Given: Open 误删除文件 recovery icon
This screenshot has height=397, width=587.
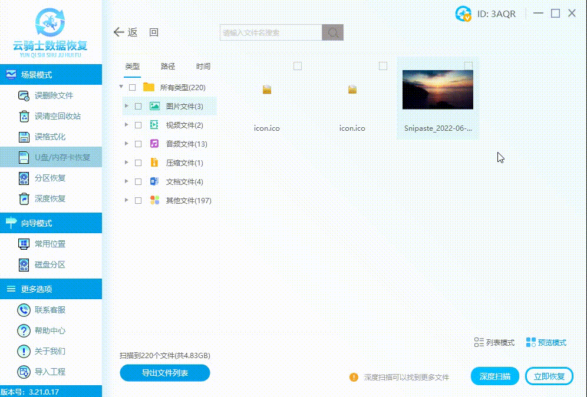Looking at the screenshot, I should 24,96.
